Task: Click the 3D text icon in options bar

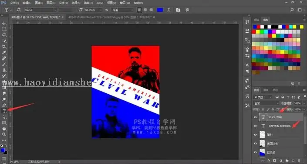Action: tap(187, 10)
